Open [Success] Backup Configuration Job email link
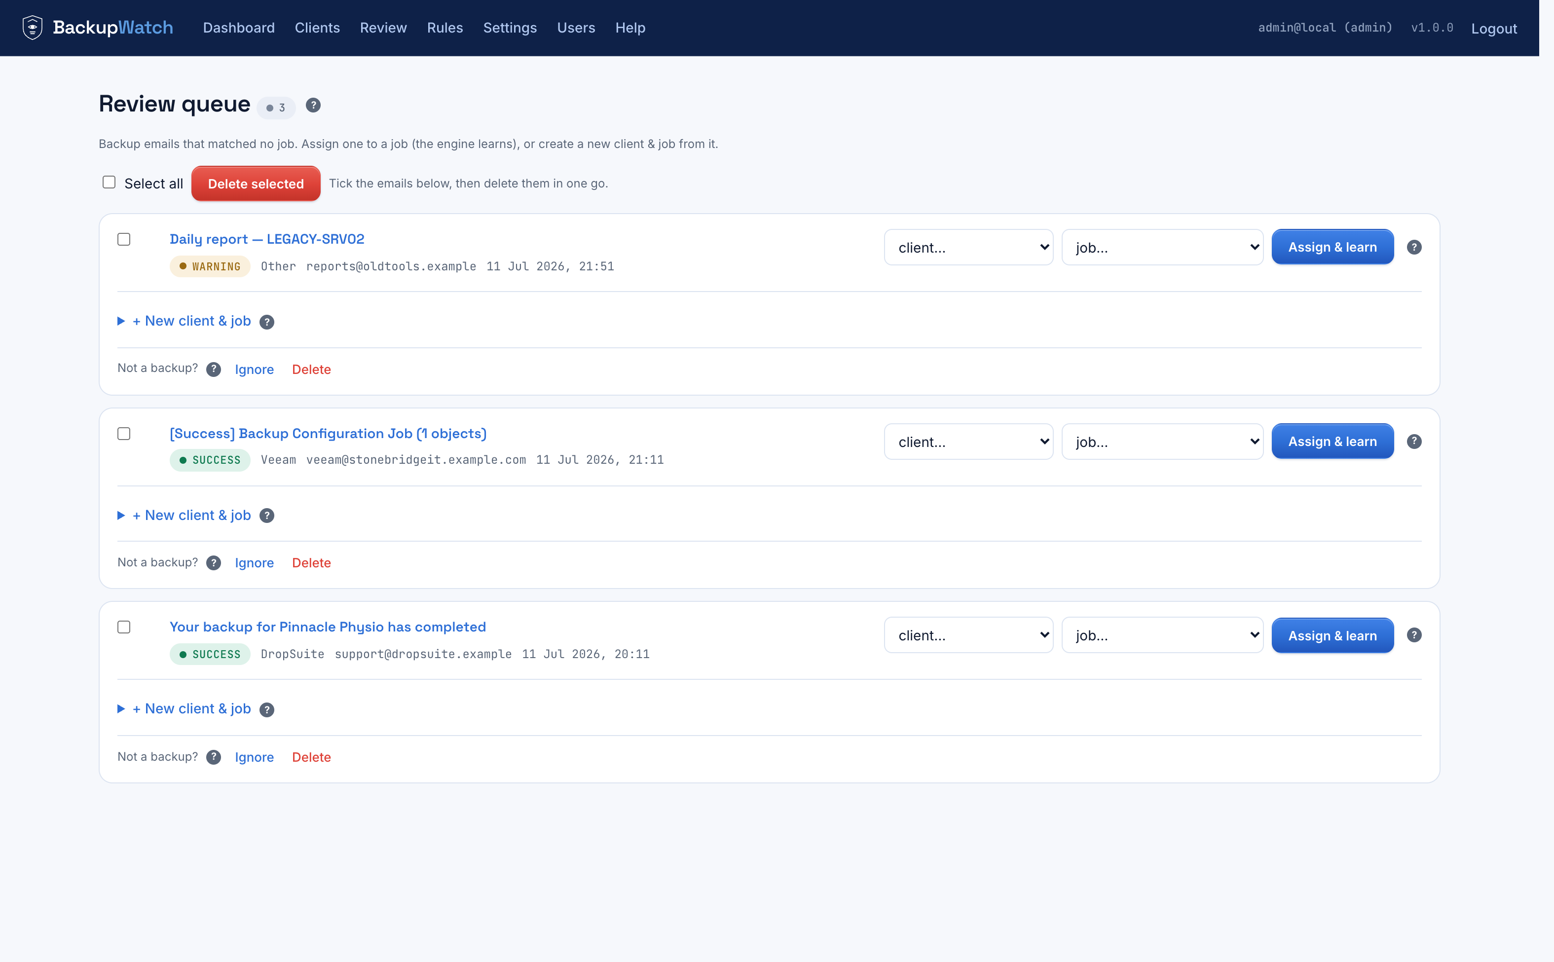The height and width of the screenshot is (962, 1554). (328, 434)
